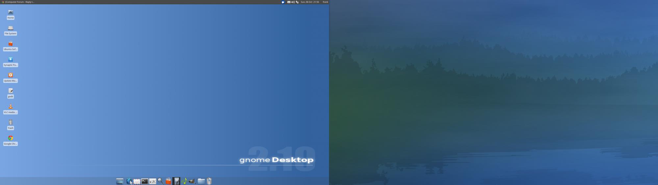658x185 pixels.
Task: Open the network indicator in top panel
Action: [297, 2]
